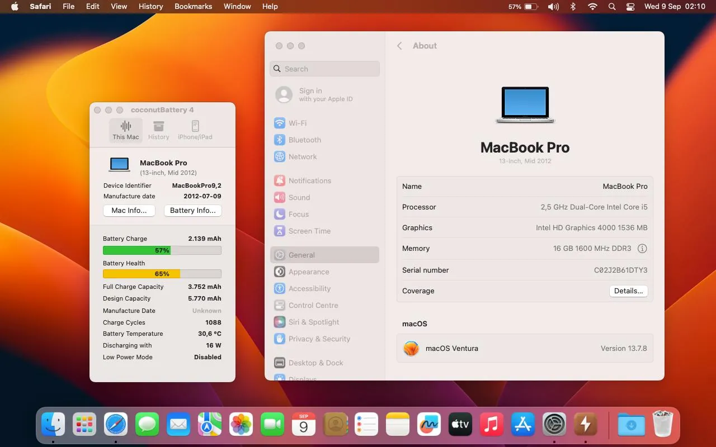Click the Charge Cycles value 1088
This screenshot has width=716, height=447.
pyautogui.click(x=213, y=322)
